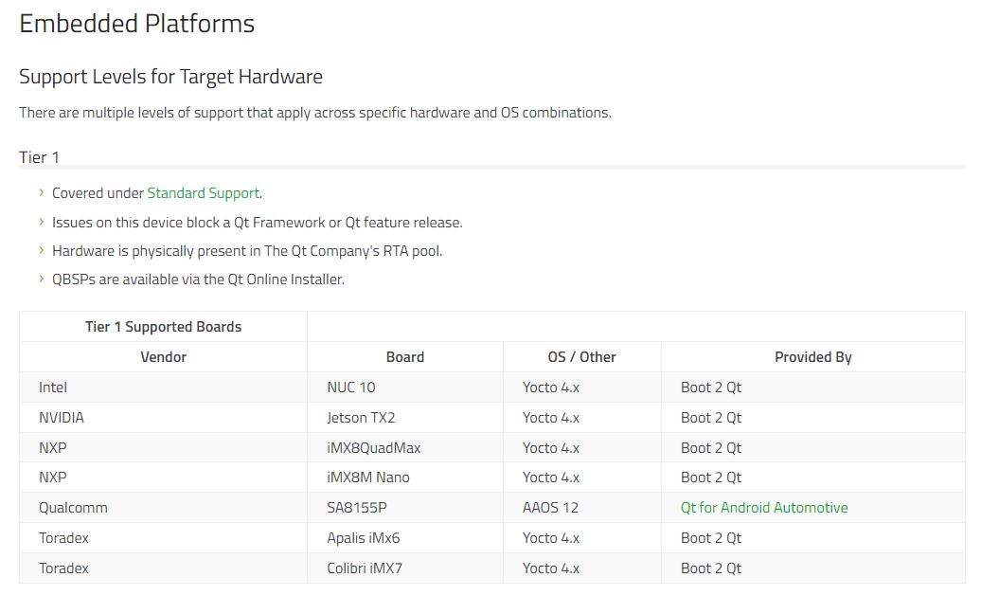Open the Standard Support link

204,193
